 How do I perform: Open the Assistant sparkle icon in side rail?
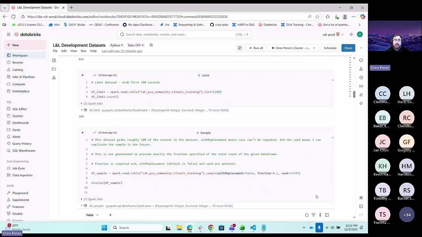(x=361, y=103)
